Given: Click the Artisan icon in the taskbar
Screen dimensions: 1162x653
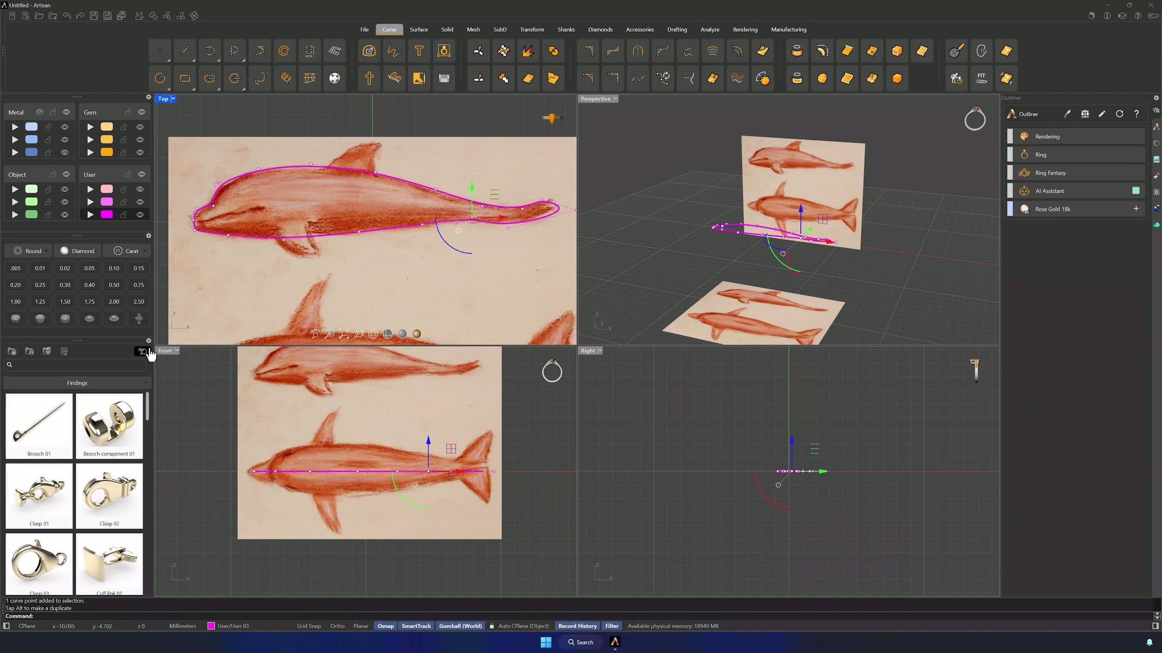Looking at the screenshot, I should point(615,642).
